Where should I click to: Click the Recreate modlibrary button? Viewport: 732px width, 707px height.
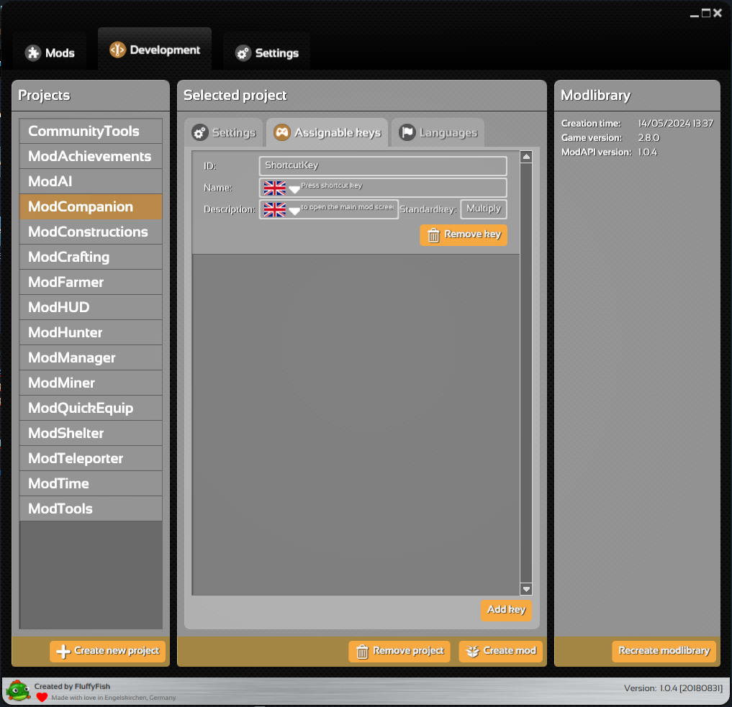click(x=664, y=651)
